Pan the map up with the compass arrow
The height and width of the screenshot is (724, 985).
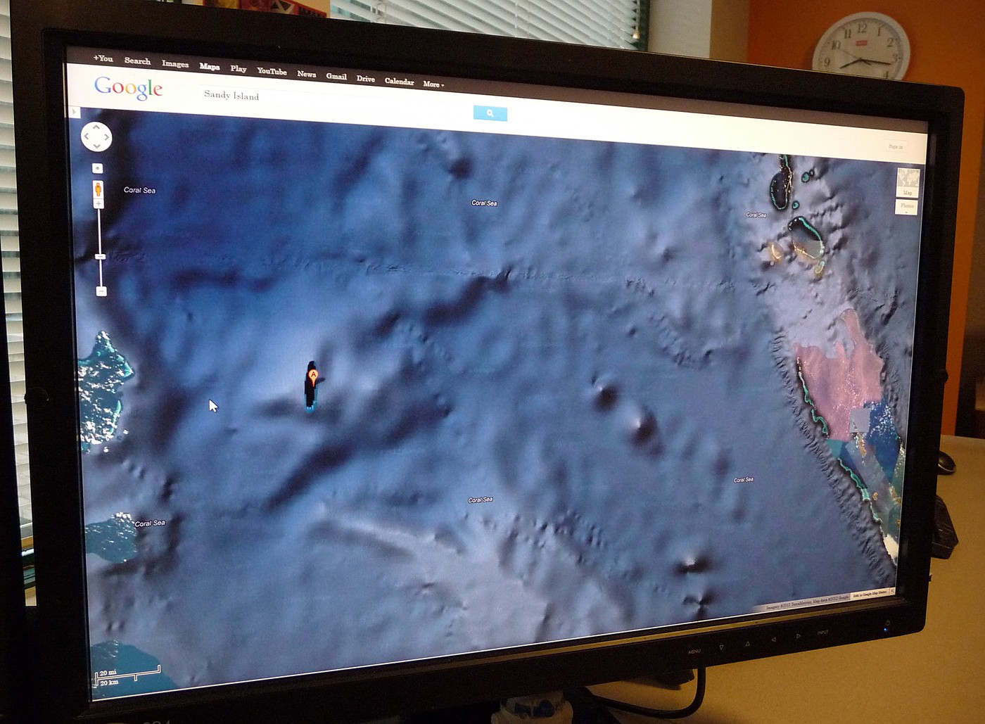coord(96,127)
